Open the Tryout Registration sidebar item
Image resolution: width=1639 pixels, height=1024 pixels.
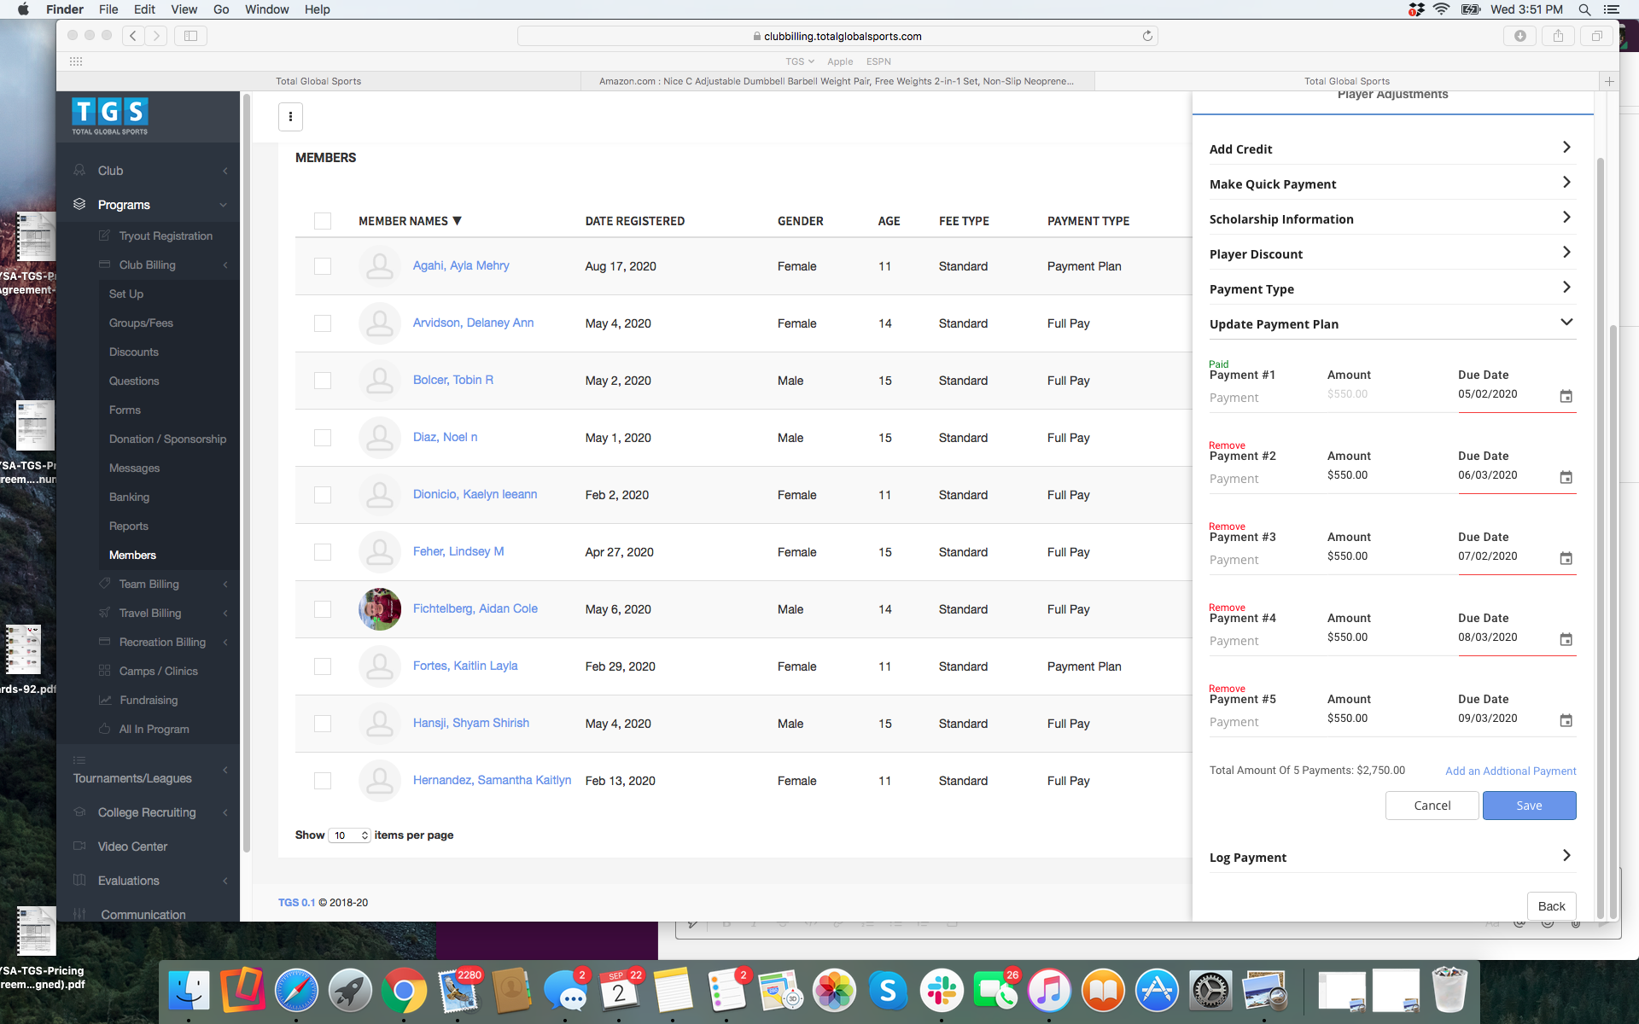pos(166,236)
